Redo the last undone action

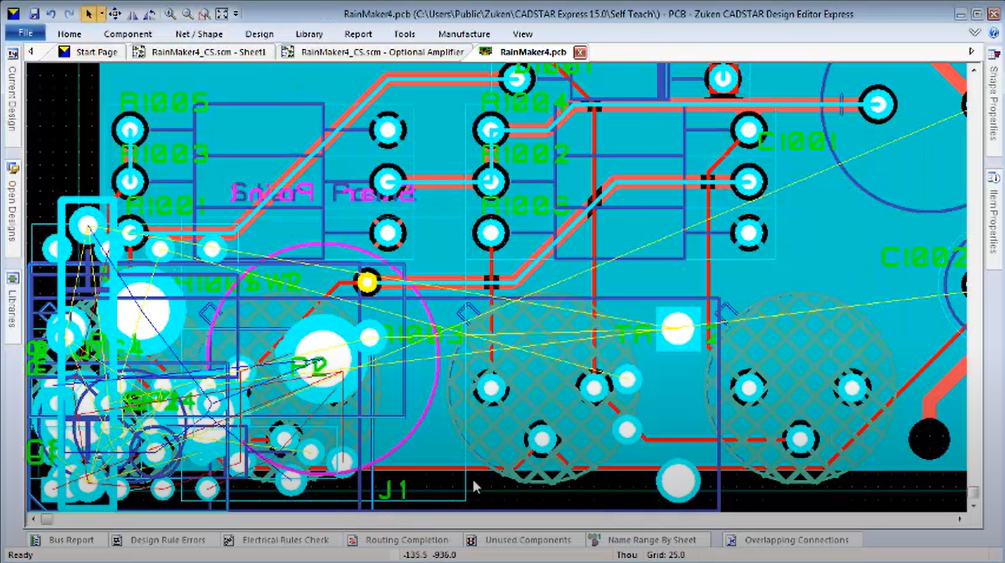tap(69, 14)
